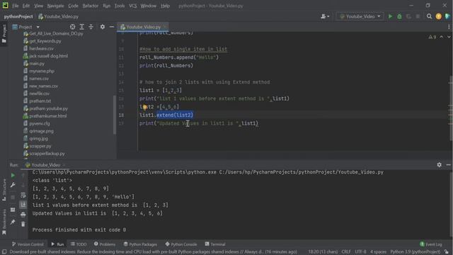Open the Edit menu
The height and width of the screenshot is (255, 453).
[26, 6]
